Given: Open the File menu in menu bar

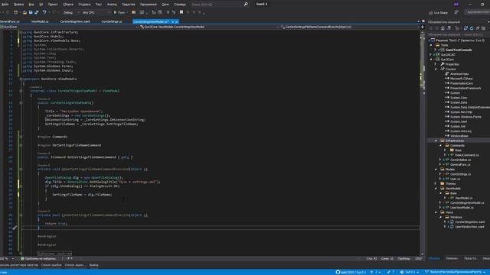Looking at the screenshot, I should (5, 5).
